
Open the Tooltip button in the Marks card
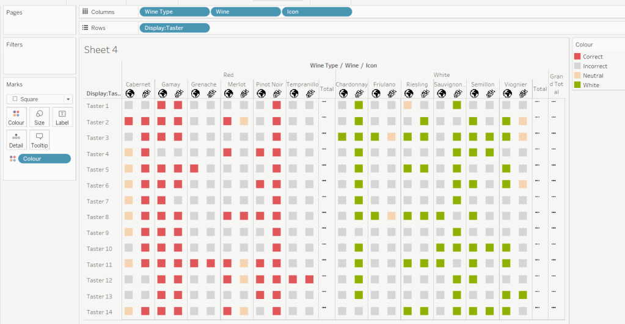(39, 140)
